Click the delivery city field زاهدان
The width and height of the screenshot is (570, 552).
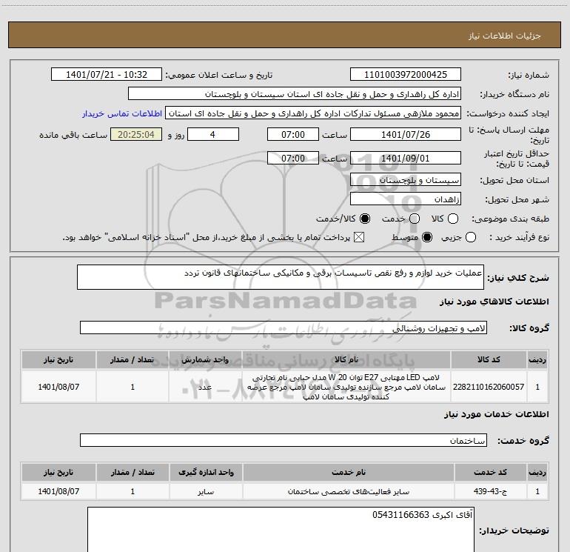[406, 199]
